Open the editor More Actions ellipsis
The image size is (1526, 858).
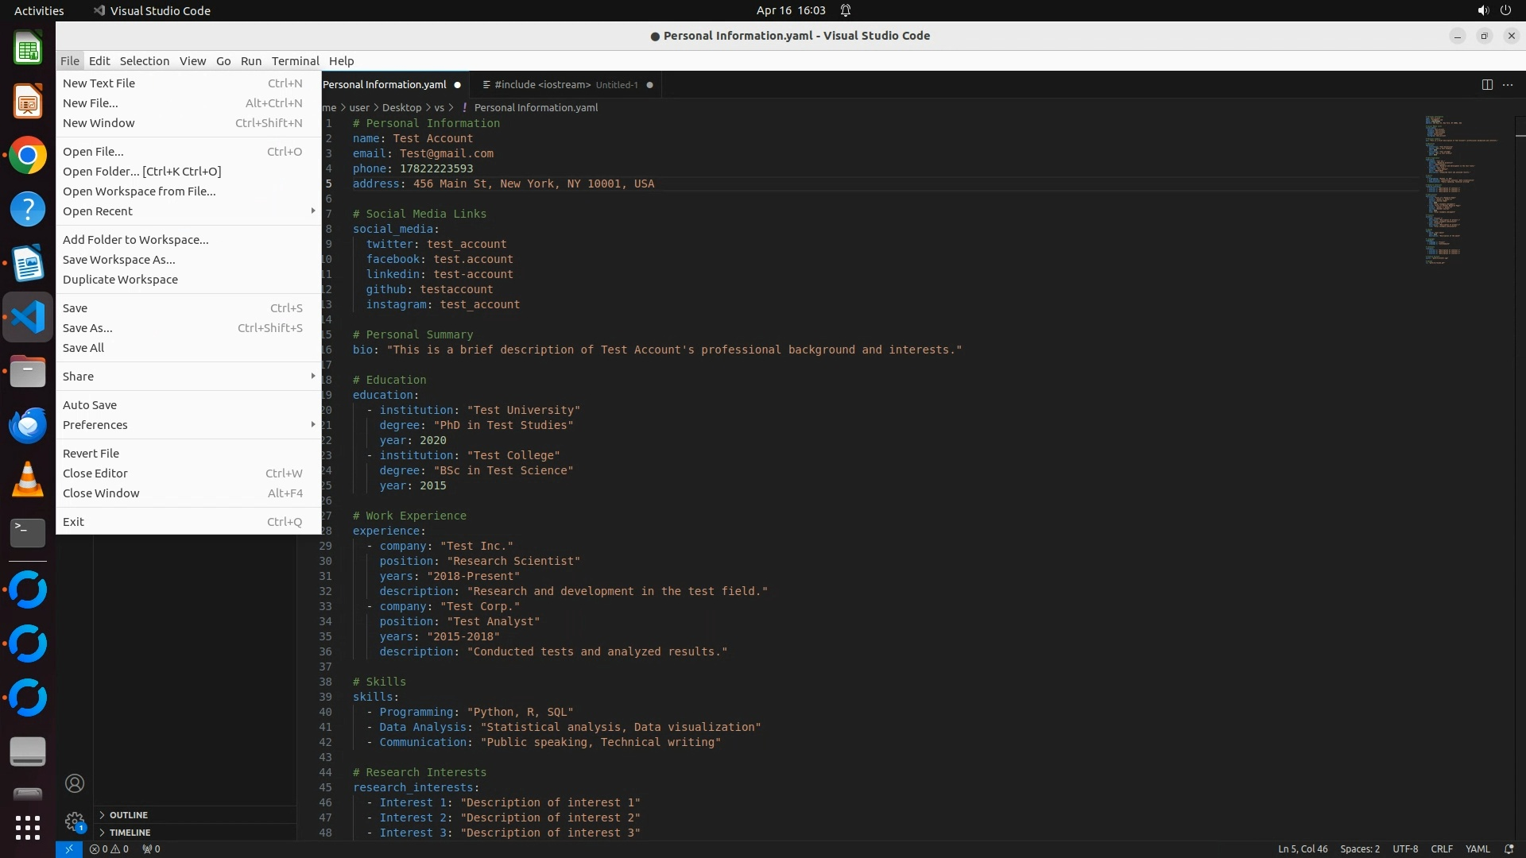1508,85
